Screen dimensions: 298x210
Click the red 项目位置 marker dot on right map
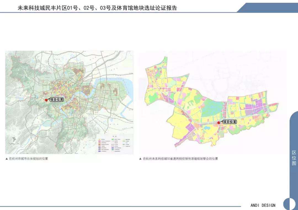point(219,123)
